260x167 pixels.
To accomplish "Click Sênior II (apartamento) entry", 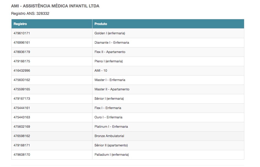I will [111, 145].
